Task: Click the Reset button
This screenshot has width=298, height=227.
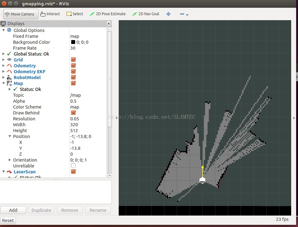Action: (8, 220)
